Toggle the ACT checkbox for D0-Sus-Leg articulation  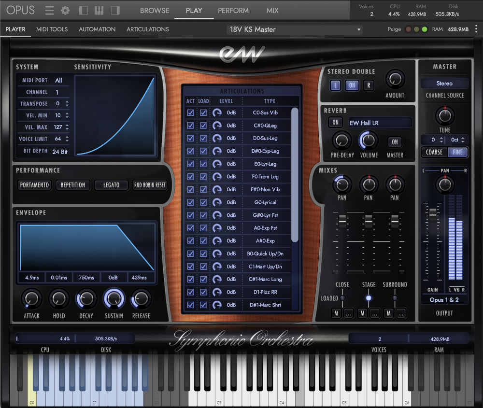(x=190, y=138)
